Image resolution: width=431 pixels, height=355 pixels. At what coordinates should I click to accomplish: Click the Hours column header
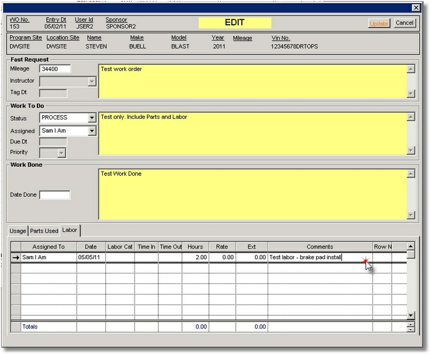coord(195,247)
